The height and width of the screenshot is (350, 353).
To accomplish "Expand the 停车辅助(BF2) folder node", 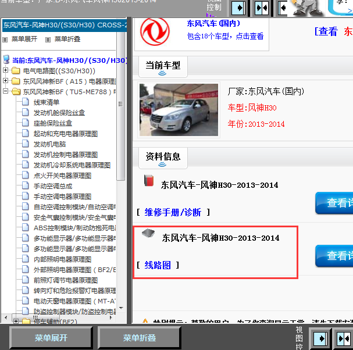I will (16, 322).
